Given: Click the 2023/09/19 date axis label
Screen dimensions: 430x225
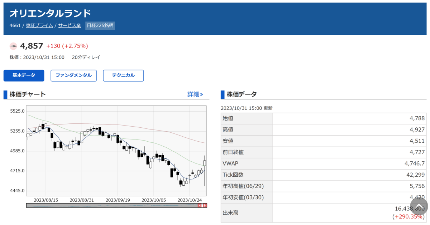Looking at the screenshot, I should 118,200.
